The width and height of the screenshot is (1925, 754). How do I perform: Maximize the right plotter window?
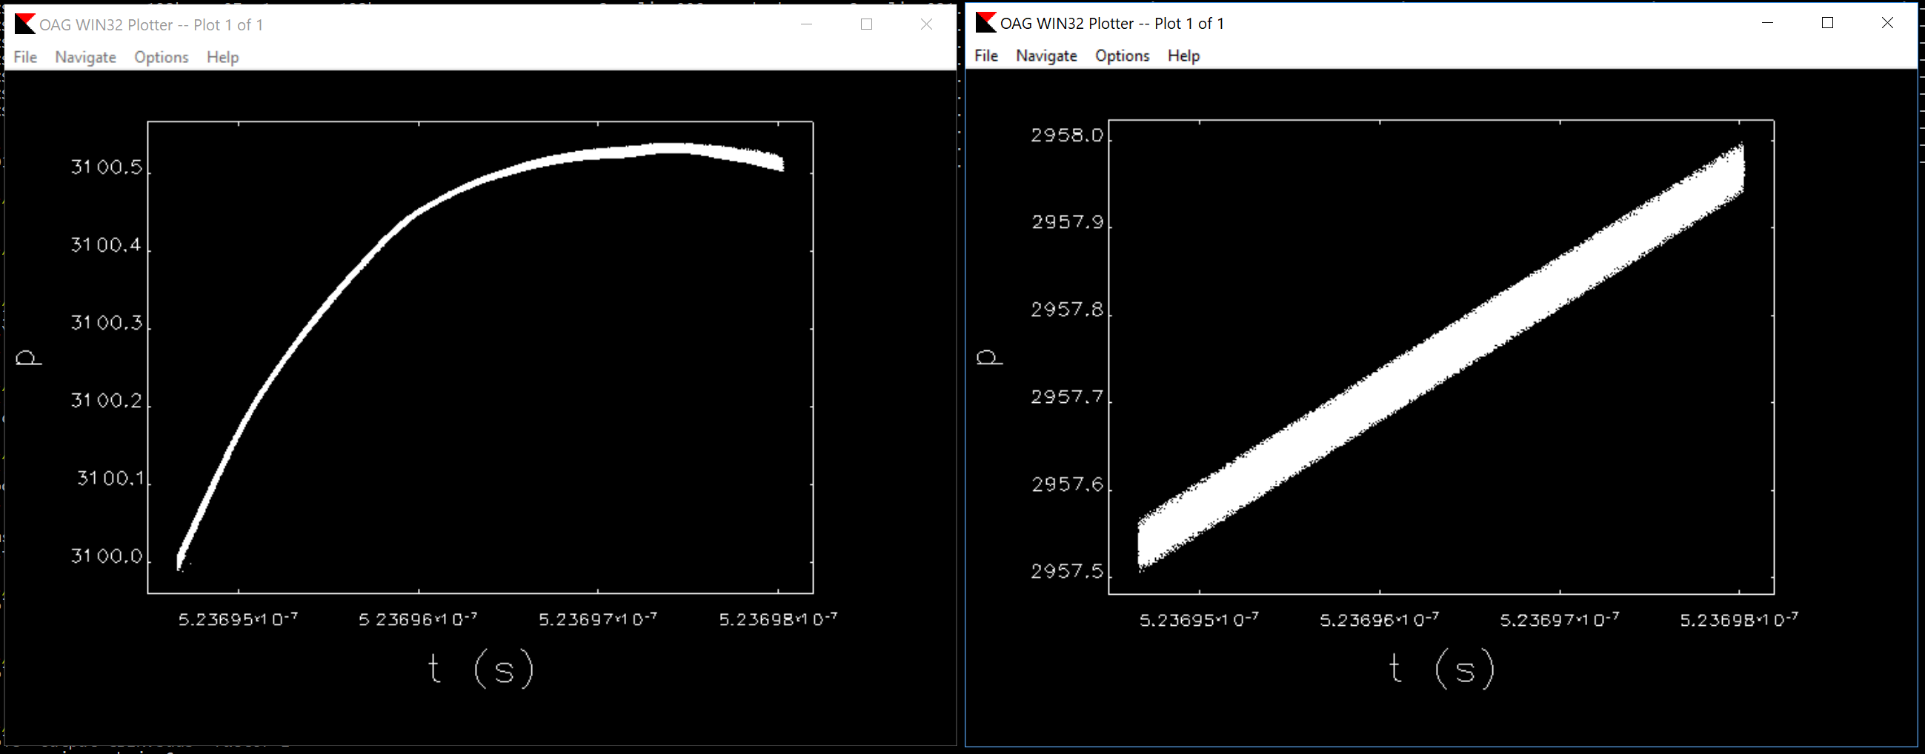click(x=1827, y=23)
